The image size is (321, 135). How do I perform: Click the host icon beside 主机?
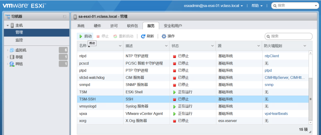pos(12,25)
